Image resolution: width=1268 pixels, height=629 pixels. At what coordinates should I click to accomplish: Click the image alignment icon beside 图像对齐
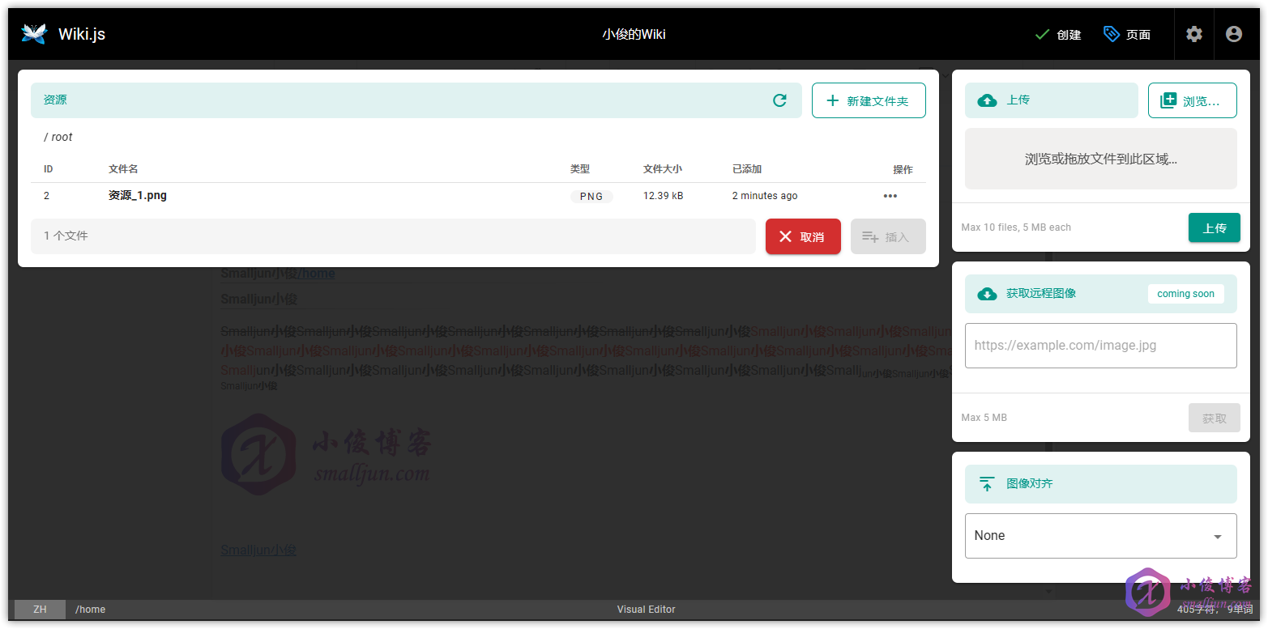coord(987,484)
